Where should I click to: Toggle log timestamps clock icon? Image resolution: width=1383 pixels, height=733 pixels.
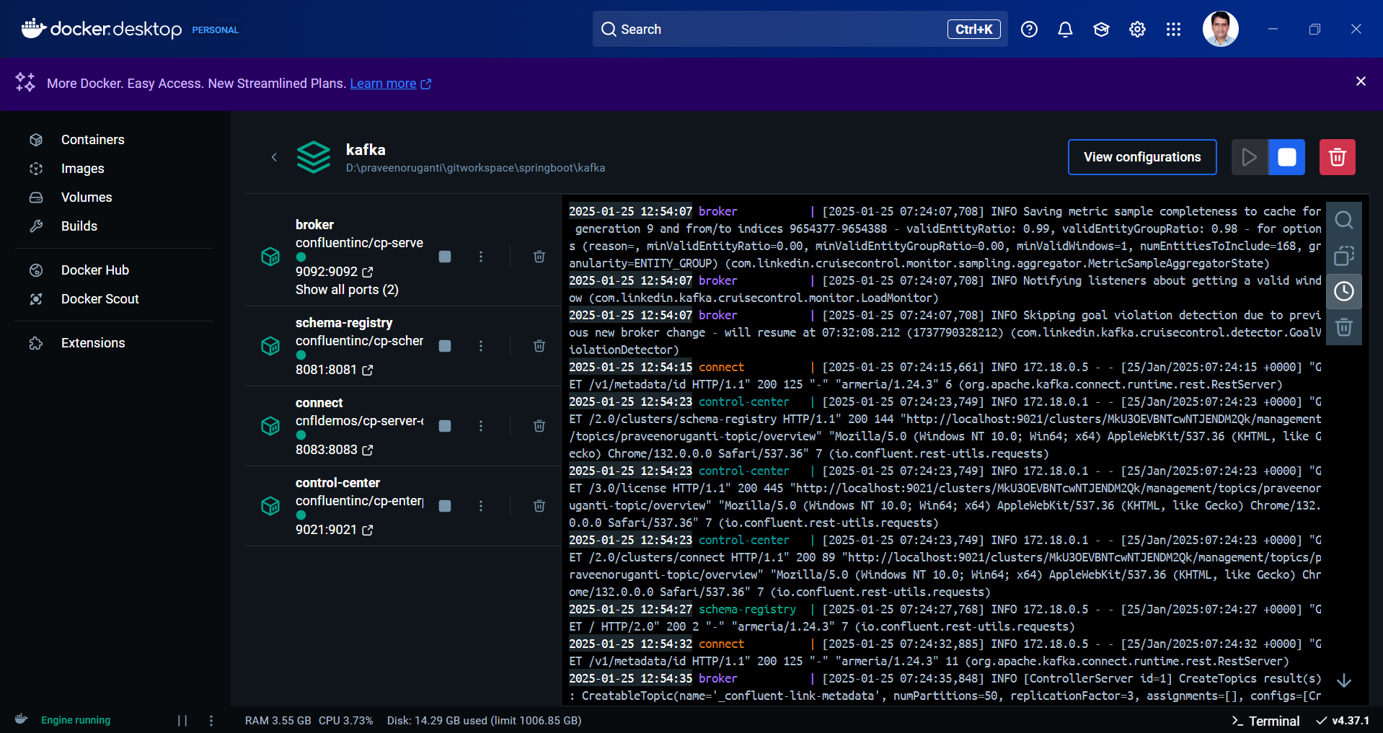coord(1343,291)
